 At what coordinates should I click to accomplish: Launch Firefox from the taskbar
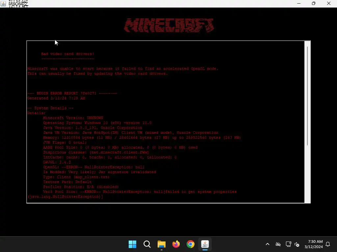tap(176, 244)
